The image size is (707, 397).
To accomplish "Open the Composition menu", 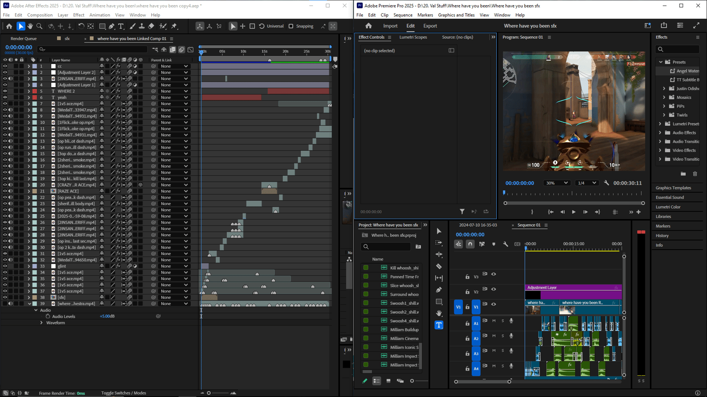I will click(40, 15).
